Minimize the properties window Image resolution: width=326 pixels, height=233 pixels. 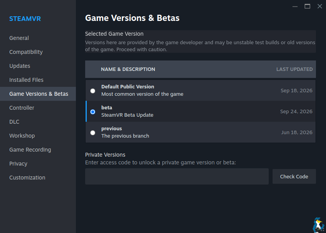tap(295, 7)
